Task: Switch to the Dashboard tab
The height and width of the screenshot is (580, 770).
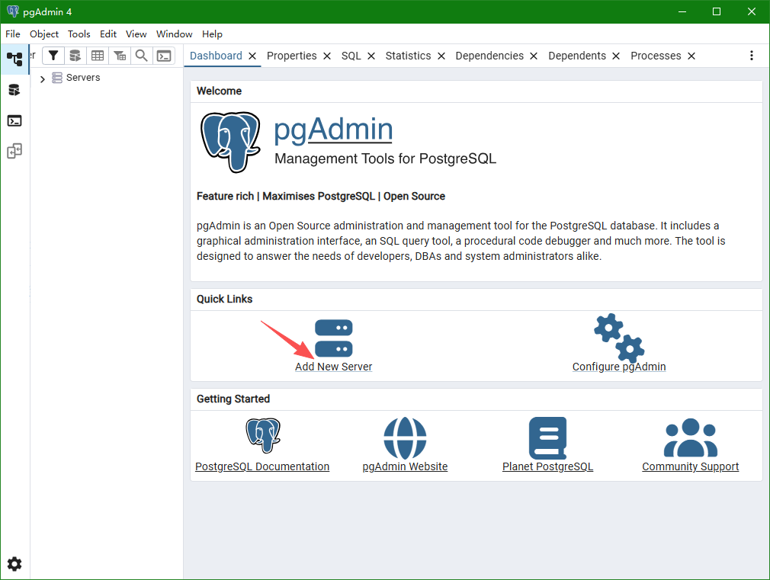Action: click(x=216, y=56)
